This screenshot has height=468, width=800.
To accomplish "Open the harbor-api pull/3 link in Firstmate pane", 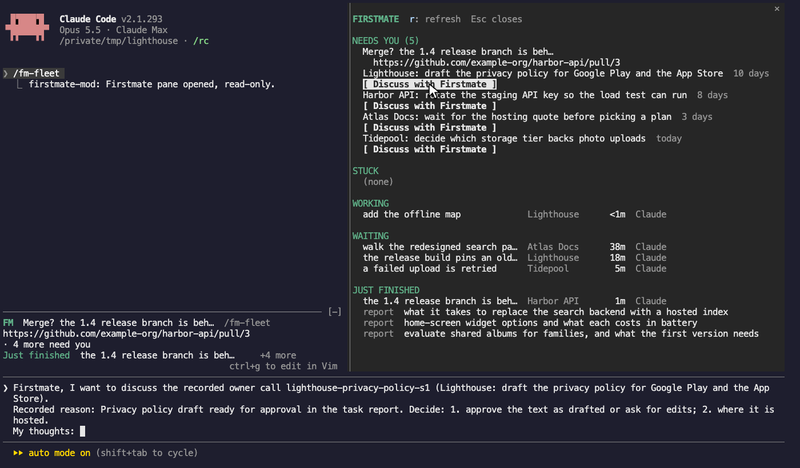I will pos(497,62).
